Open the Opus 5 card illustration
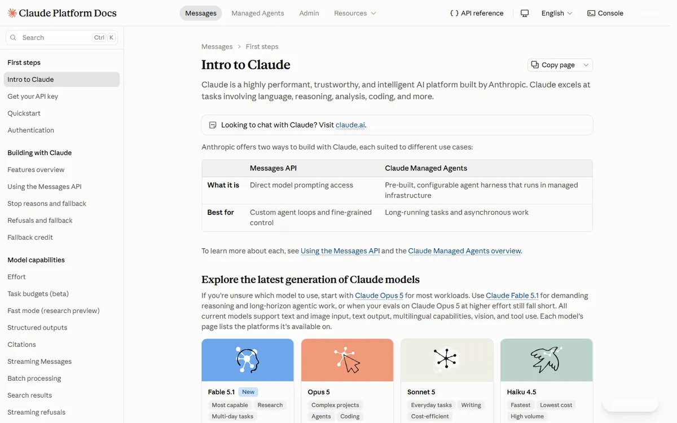Screen dimensions: 677x423 point(347,360)
